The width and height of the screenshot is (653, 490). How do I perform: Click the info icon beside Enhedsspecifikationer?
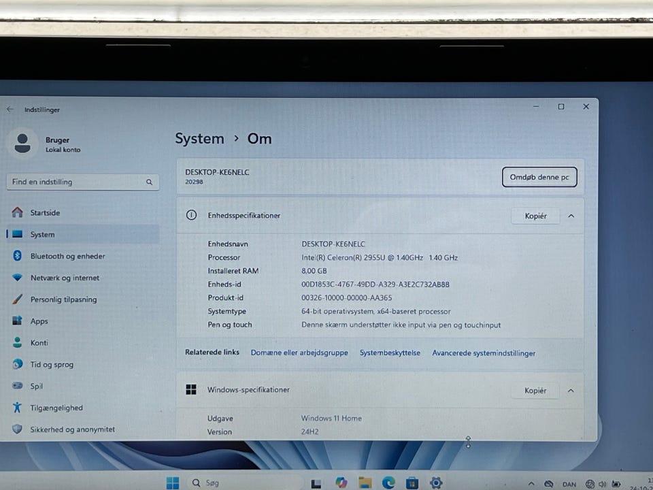point(191,215)
